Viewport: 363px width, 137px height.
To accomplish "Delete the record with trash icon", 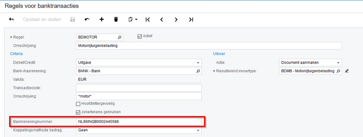I will point(116,20).
